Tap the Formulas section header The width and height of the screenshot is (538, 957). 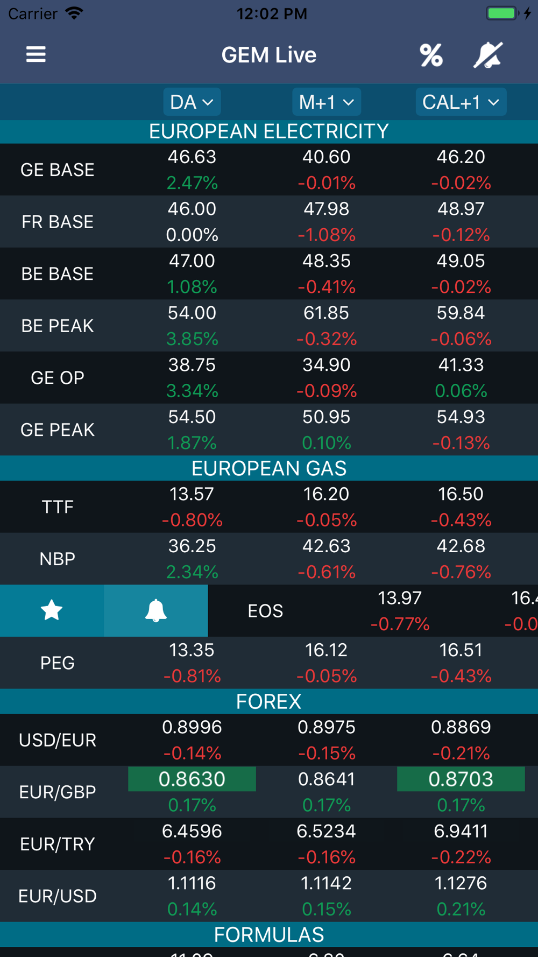click(269, 935)
